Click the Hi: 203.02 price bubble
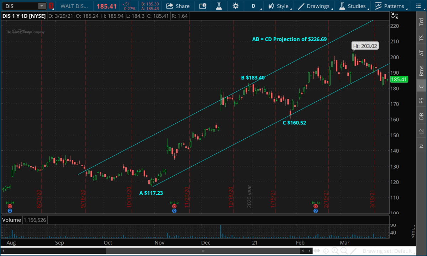The image size is (427, 256). 365,46
